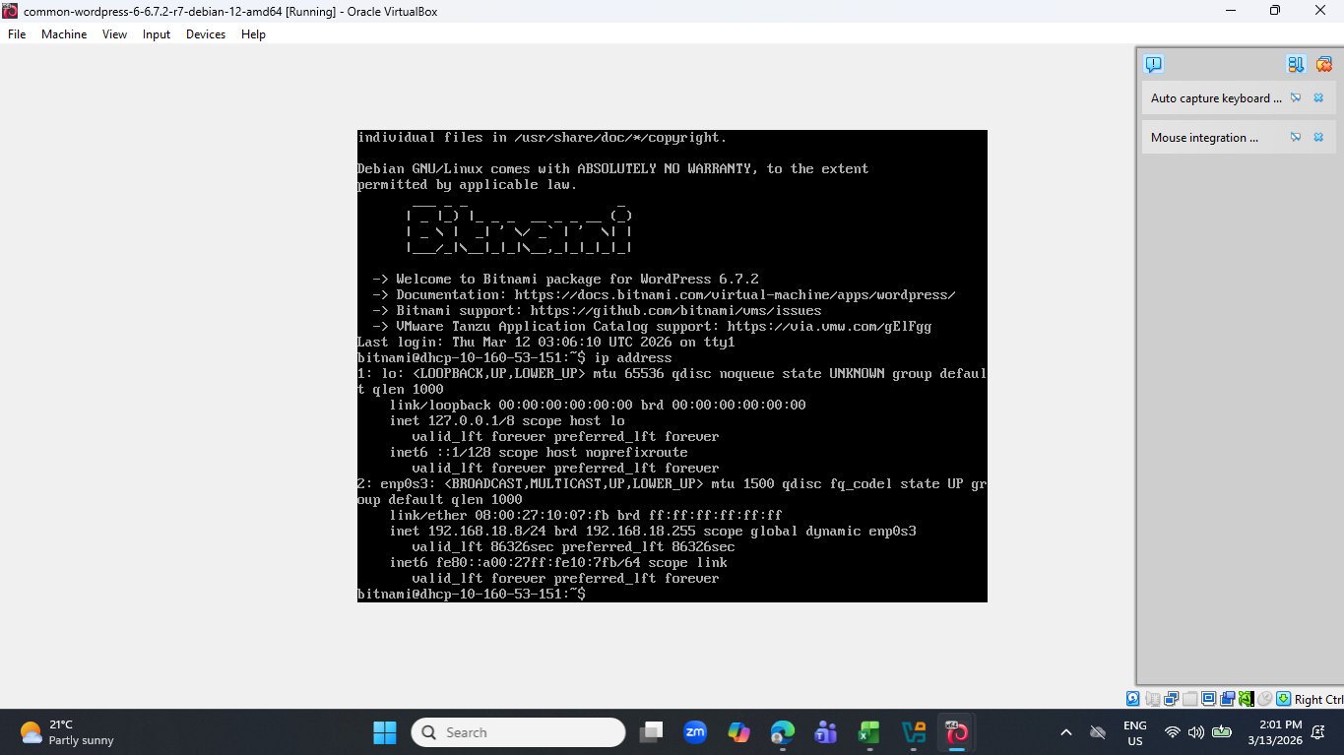Screen dimensions: 1344x755
Task: Click the Auto capture keyboard notification text
Action: point(1216,98)
